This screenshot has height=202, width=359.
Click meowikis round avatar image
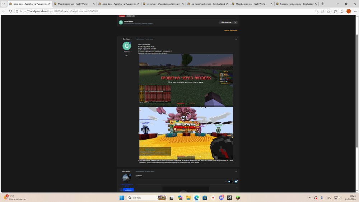pos(127,178)
